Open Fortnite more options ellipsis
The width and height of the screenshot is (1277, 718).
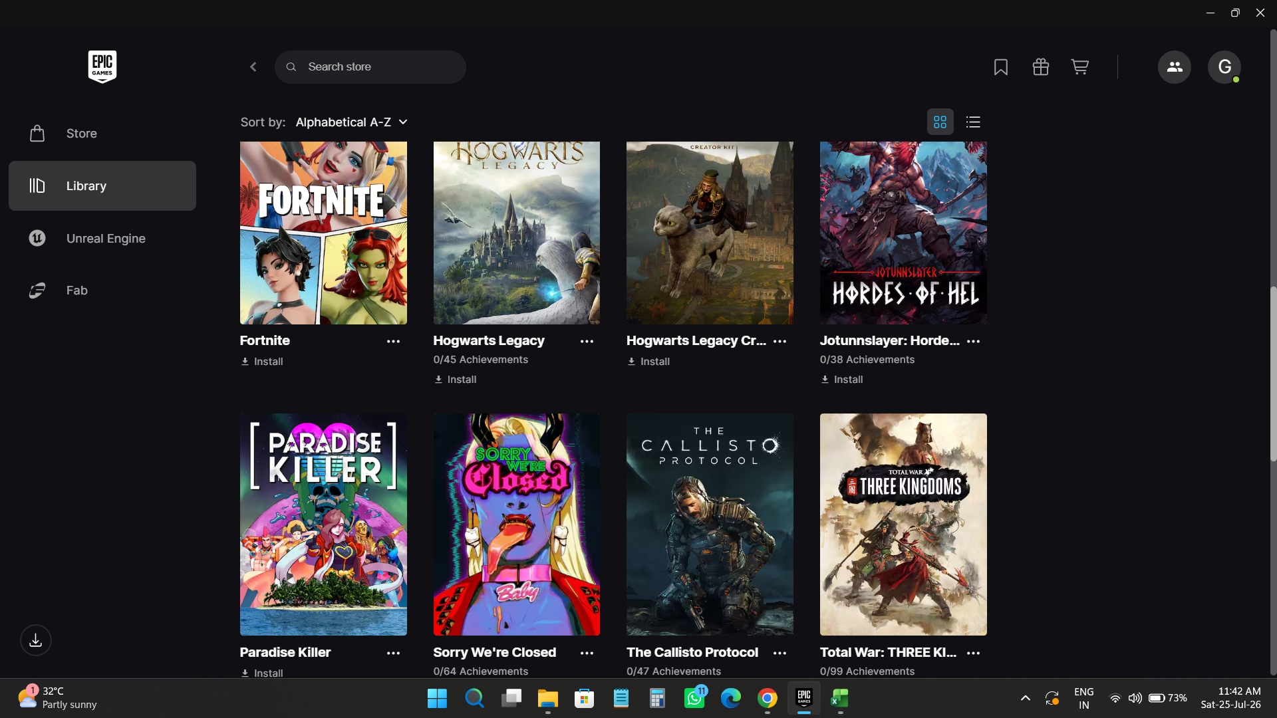point(394,341)
